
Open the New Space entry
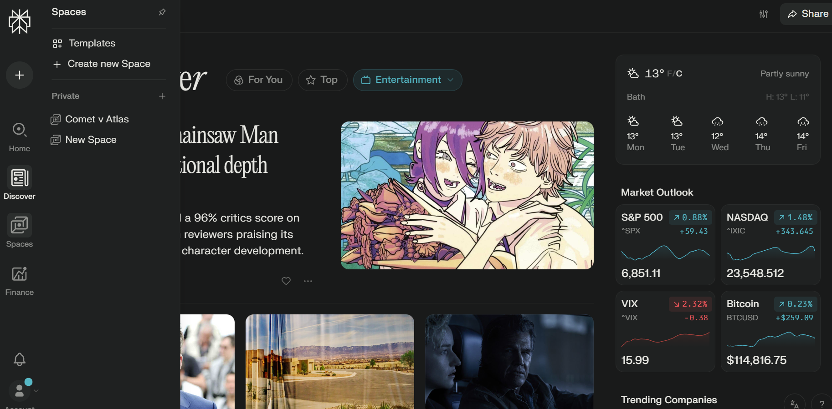coord(83,140)
